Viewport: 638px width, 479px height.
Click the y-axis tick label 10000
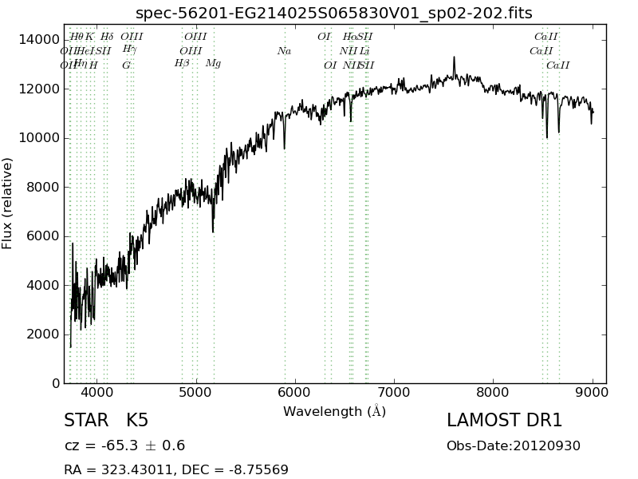click(39, 138)
